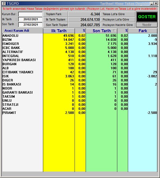Minimize the TSGYO window
Screen dimensions: 160x178
click(152, 4)
